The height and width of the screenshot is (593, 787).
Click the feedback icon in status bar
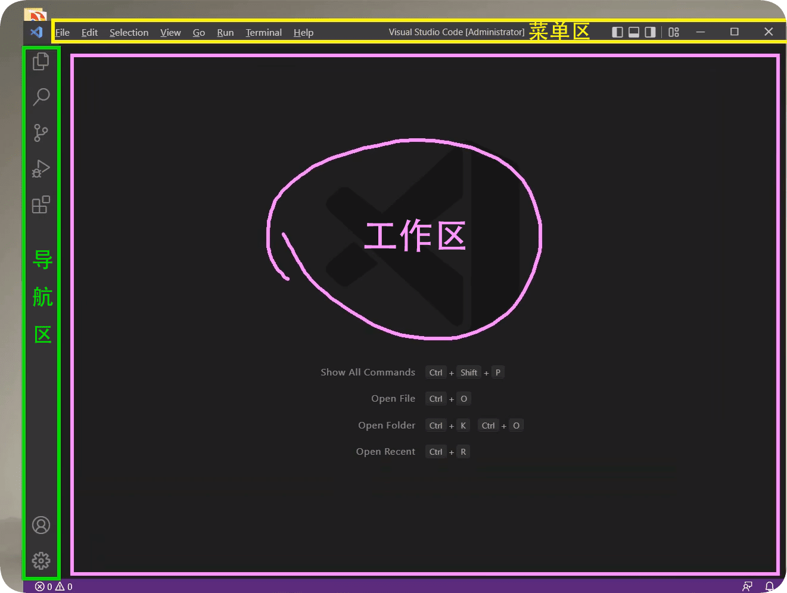tap(747, 586)
